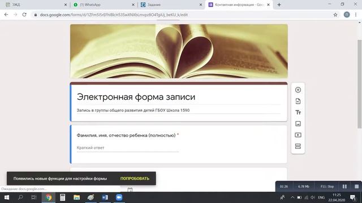Image resolution: width=362 pixels, height=203 pixels.
Task: Add a title and description block
Action: pyautogui.click(x=298, y=112)
